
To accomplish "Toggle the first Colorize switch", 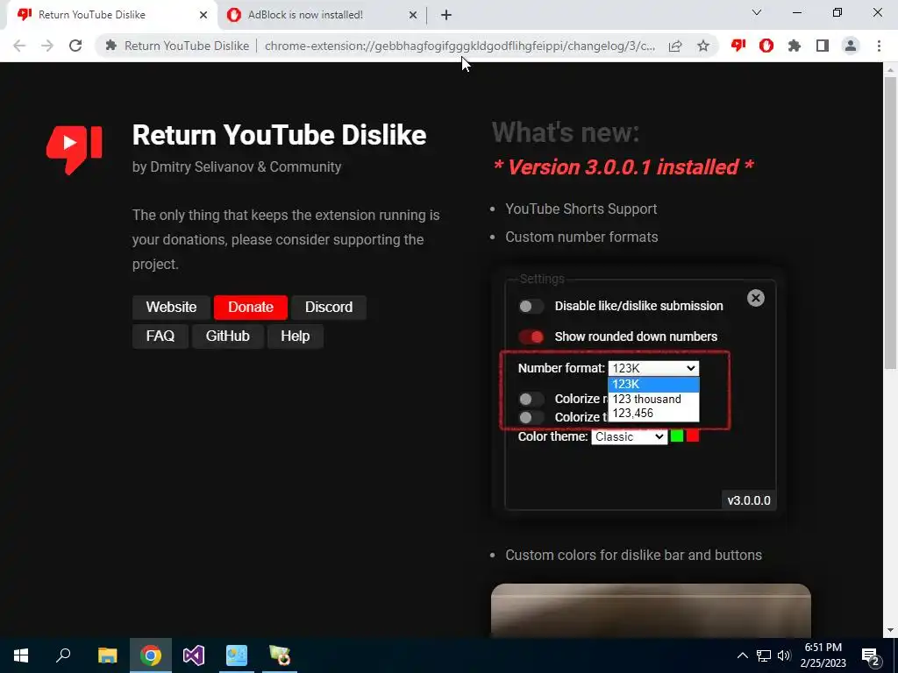I will click(x=531, y=399).
